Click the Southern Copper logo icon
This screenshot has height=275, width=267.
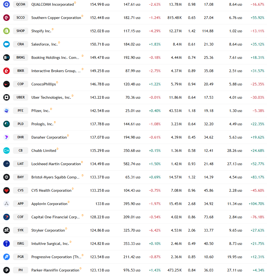coord(7,18)
